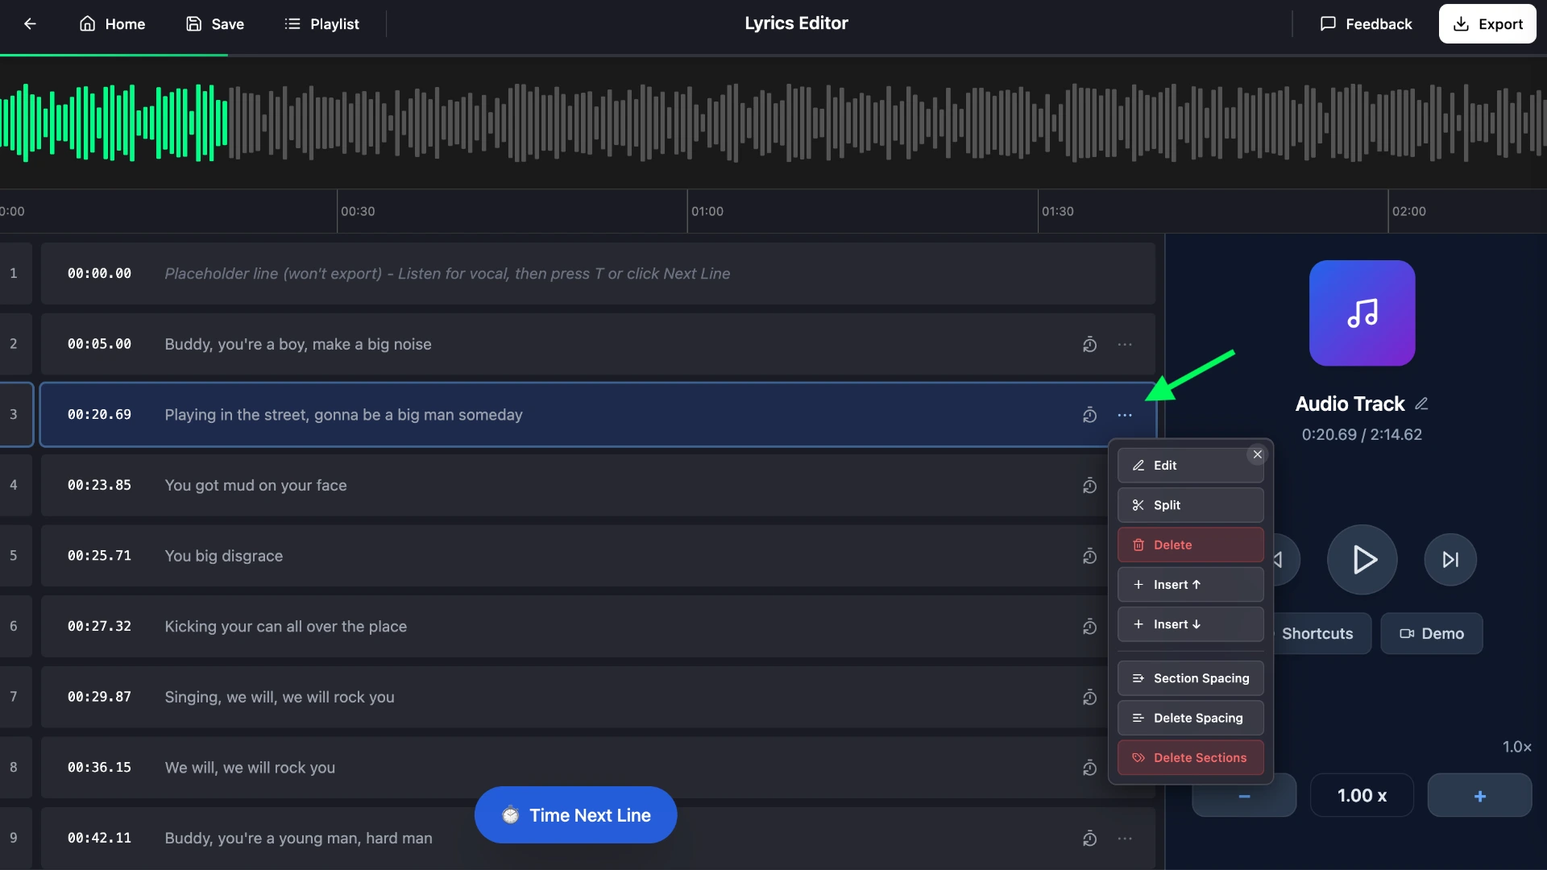Click the stopwatch retime icon on line 2
This screenshot has height=870, width=1547.
pos(1089,344)
